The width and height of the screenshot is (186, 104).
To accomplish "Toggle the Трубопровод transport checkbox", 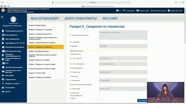I will click(99, 93).
